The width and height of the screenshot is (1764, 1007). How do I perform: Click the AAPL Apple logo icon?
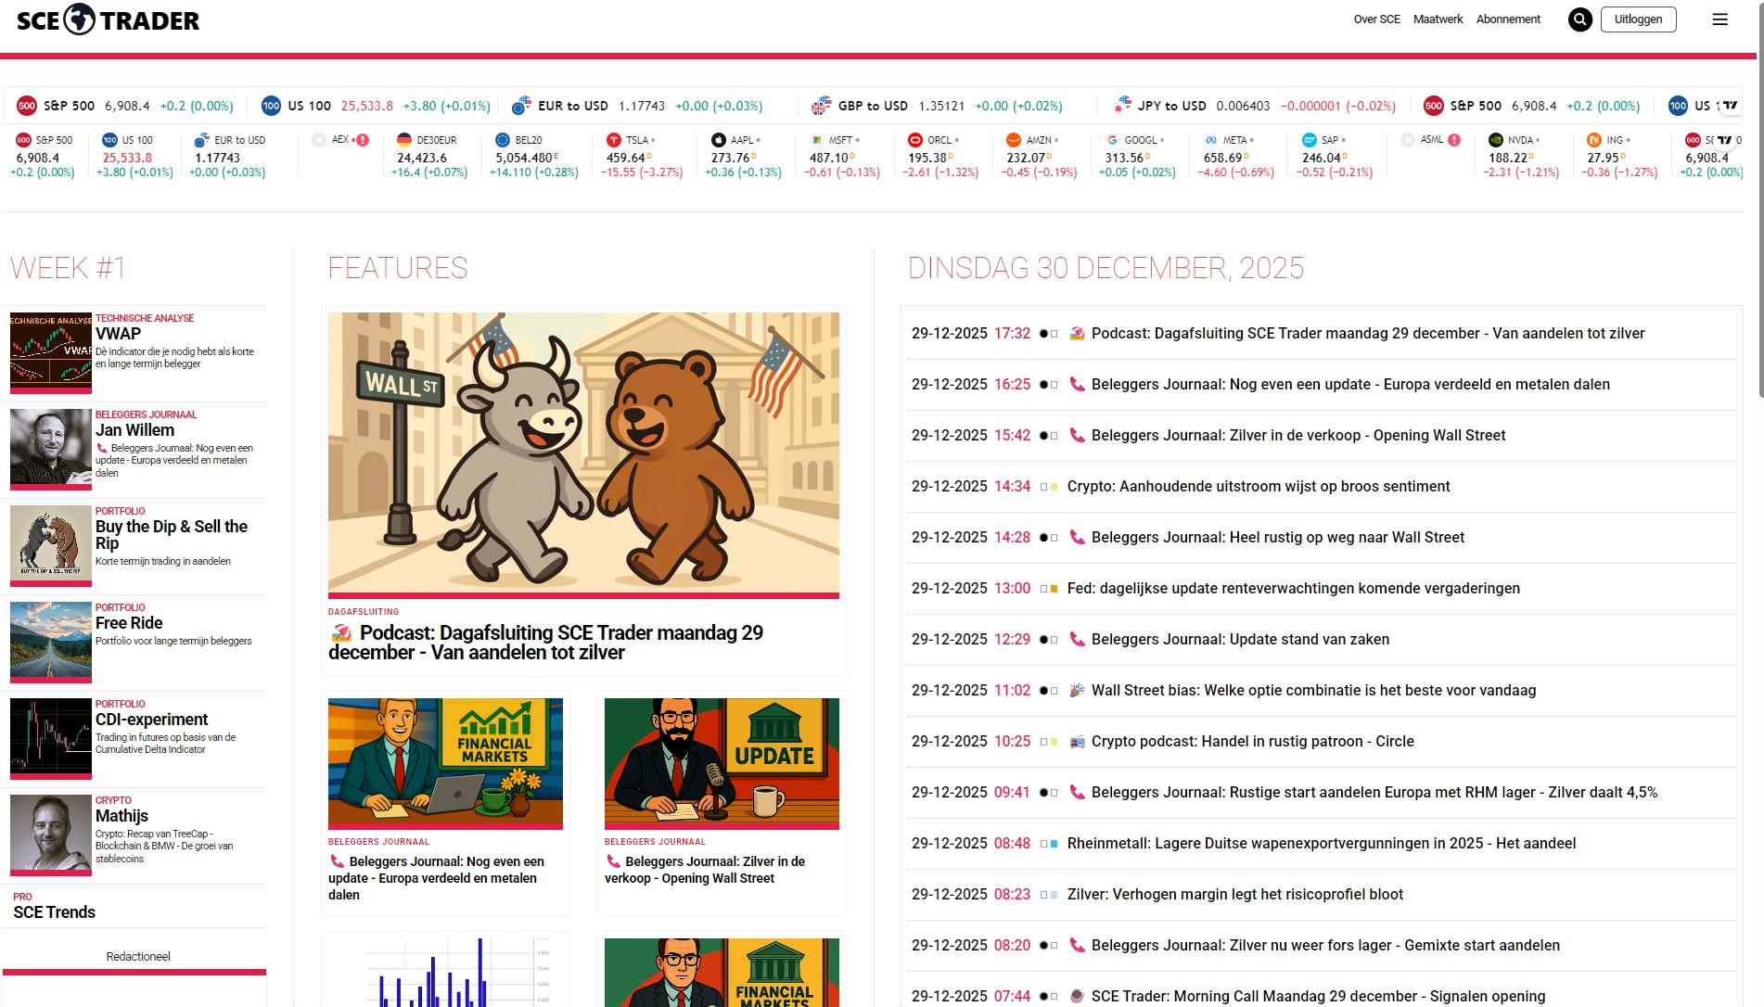click(x=718, y=140)
